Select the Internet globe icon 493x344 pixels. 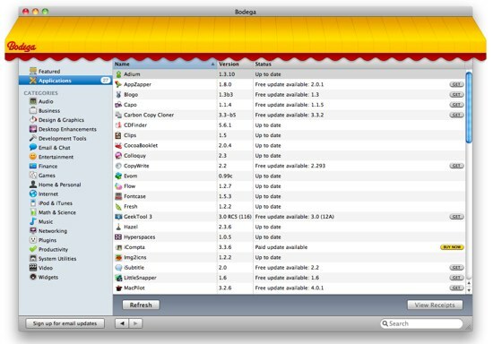[33, 193]
